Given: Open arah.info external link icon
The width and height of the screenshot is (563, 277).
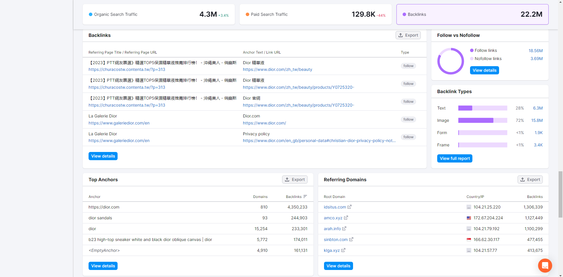Looking at the screenshot, I should coord(344,228).
